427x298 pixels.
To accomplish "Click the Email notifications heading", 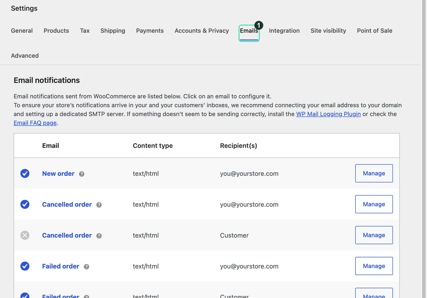I will [47, 80].
